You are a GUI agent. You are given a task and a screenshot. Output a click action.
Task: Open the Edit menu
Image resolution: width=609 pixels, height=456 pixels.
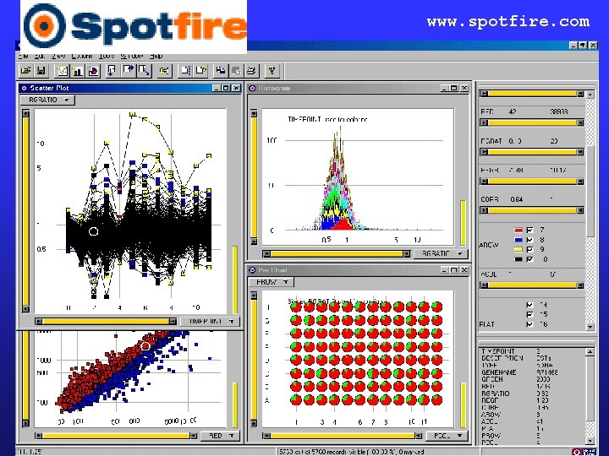pos(39,56)
